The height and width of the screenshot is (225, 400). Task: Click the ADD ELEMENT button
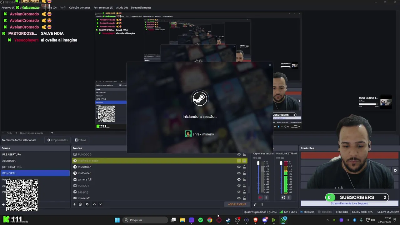coord(237,204)
